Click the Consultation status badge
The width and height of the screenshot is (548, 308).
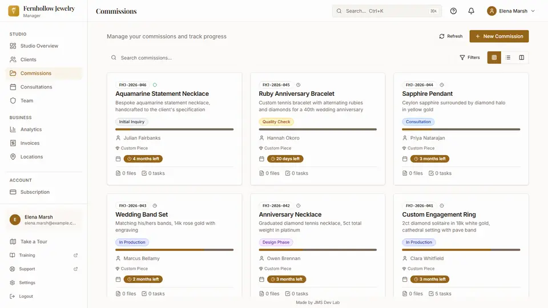tap(418, 121)
